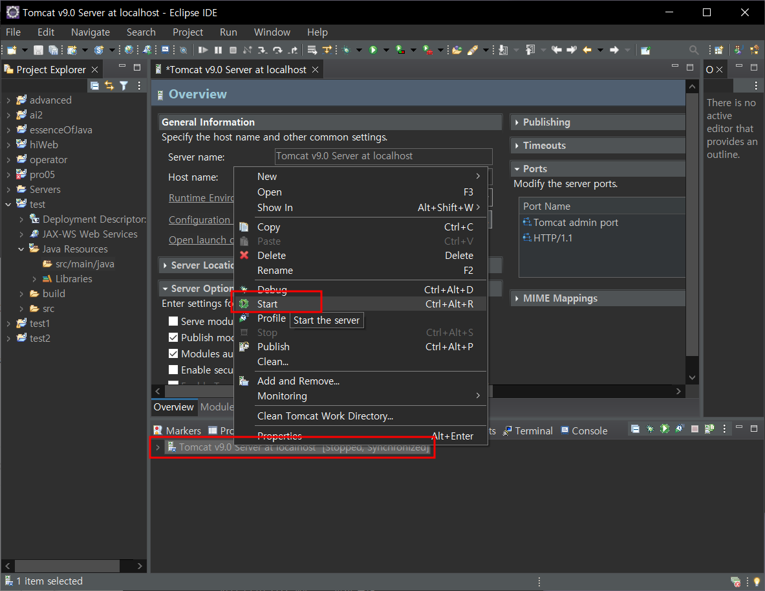765x591 pixels.
Task: Select the Servers project in Project Explorer
Action: point(45,190)
